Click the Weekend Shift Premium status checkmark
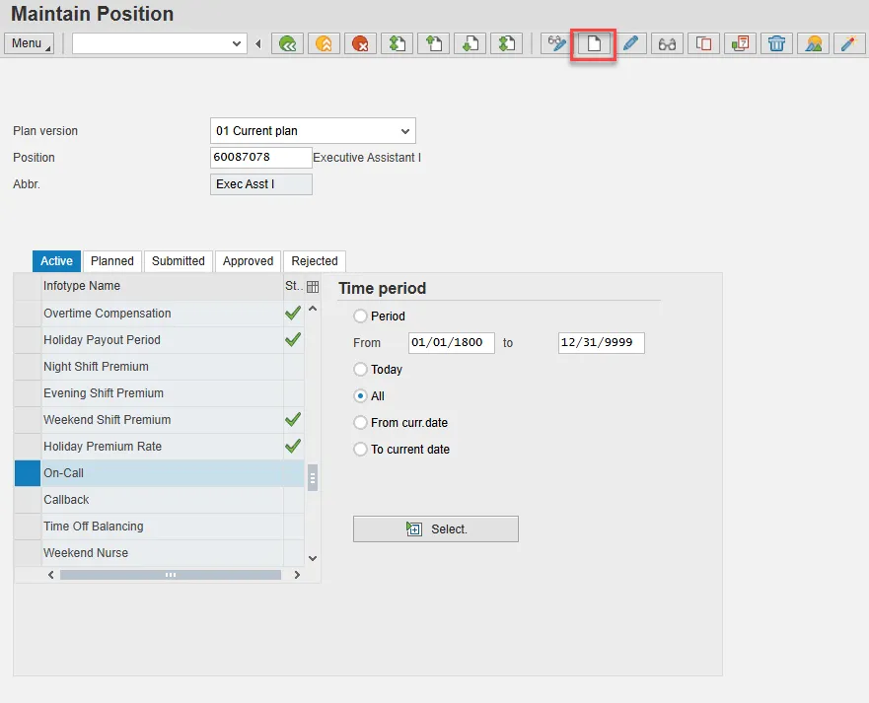This screenshot has height=703, width=869. tap(293, 419)
